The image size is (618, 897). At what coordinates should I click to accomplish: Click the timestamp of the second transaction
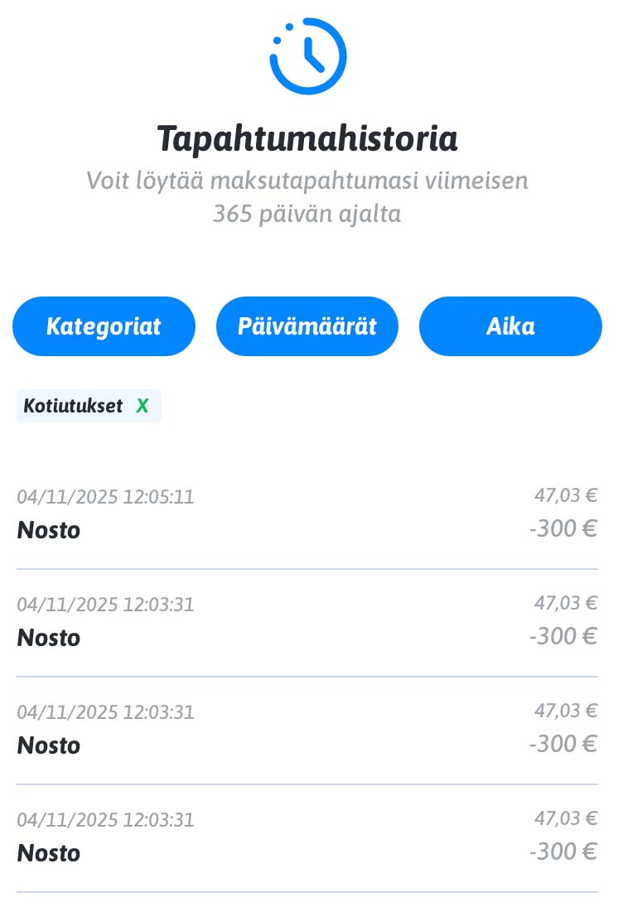coord(105,605)
